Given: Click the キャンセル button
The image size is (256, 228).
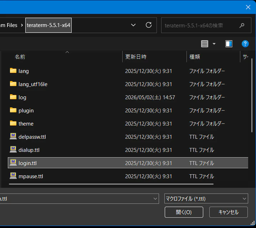Looking at the screenshot, I should 229,212.
